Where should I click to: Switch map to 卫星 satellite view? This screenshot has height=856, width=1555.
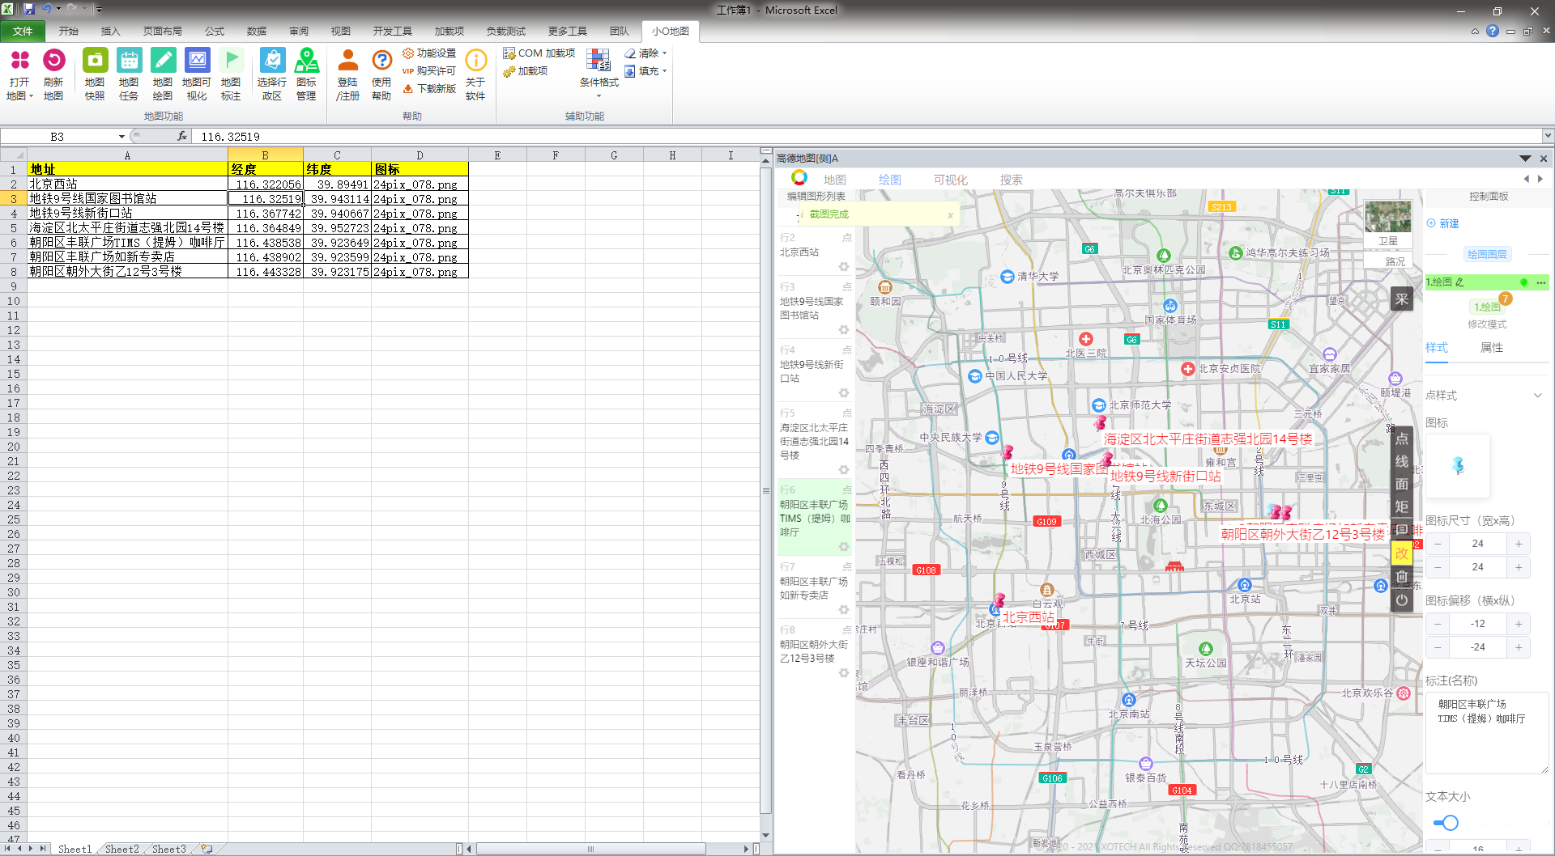tap(1387, 224)
